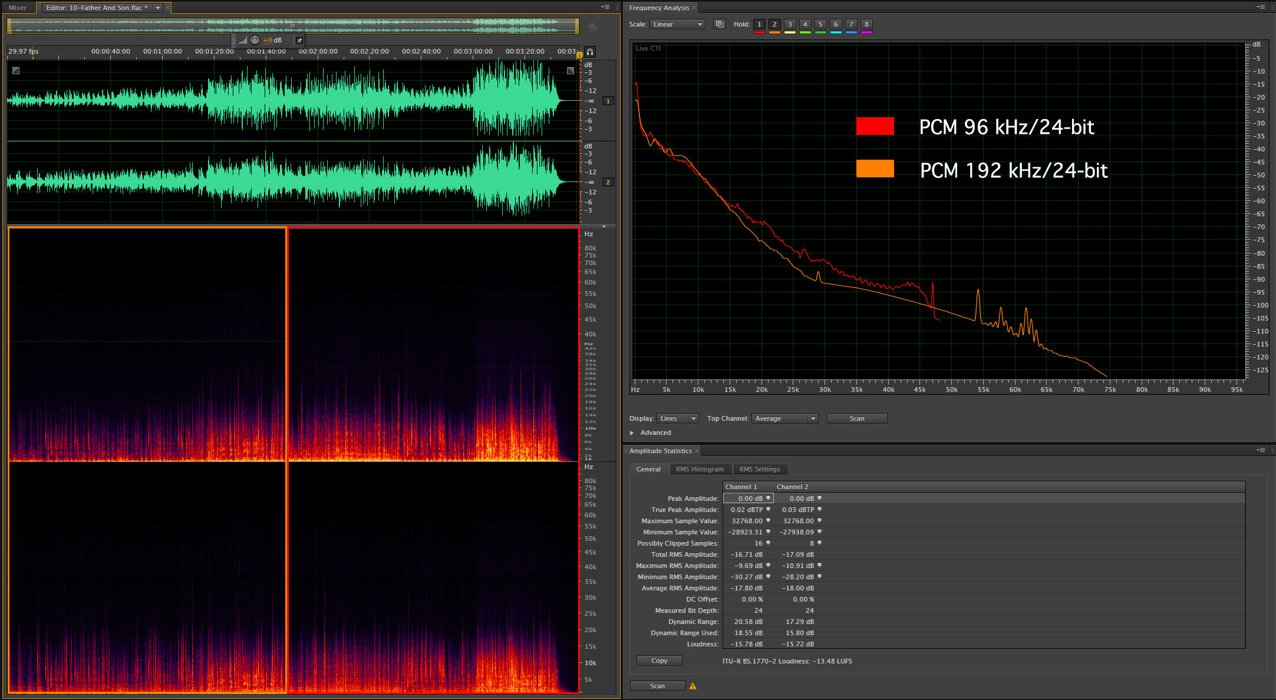Jump to Channel 1 Minimum Sample Value location
This screenshot has height=700, width=1276.
pyautogui.click(x=768, y=531)
